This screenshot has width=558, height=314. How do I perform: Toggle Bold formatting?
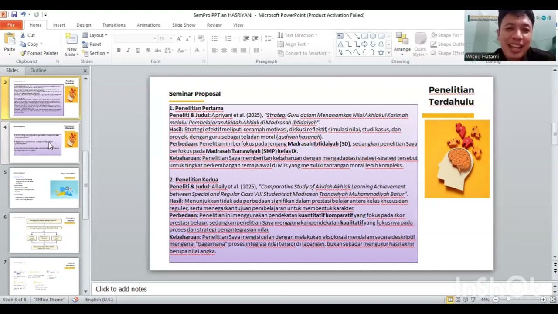click(x=119, y=50)
